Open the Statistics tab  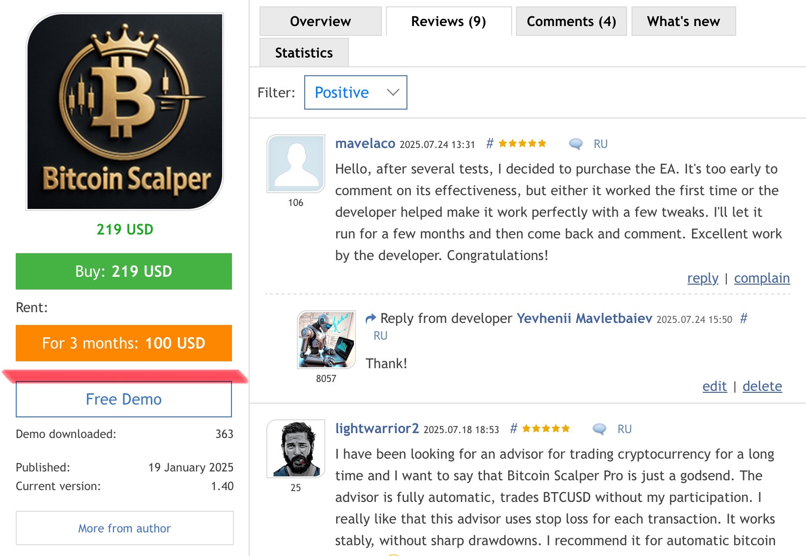304,53
